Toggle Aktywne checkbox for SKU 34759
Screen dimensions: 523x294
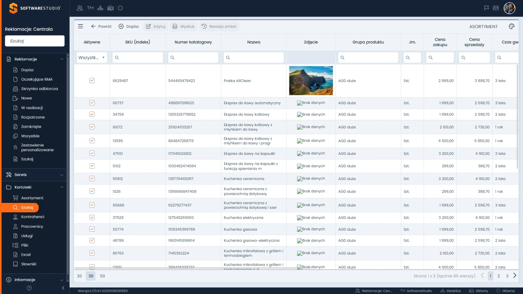[x=92, y=114]
